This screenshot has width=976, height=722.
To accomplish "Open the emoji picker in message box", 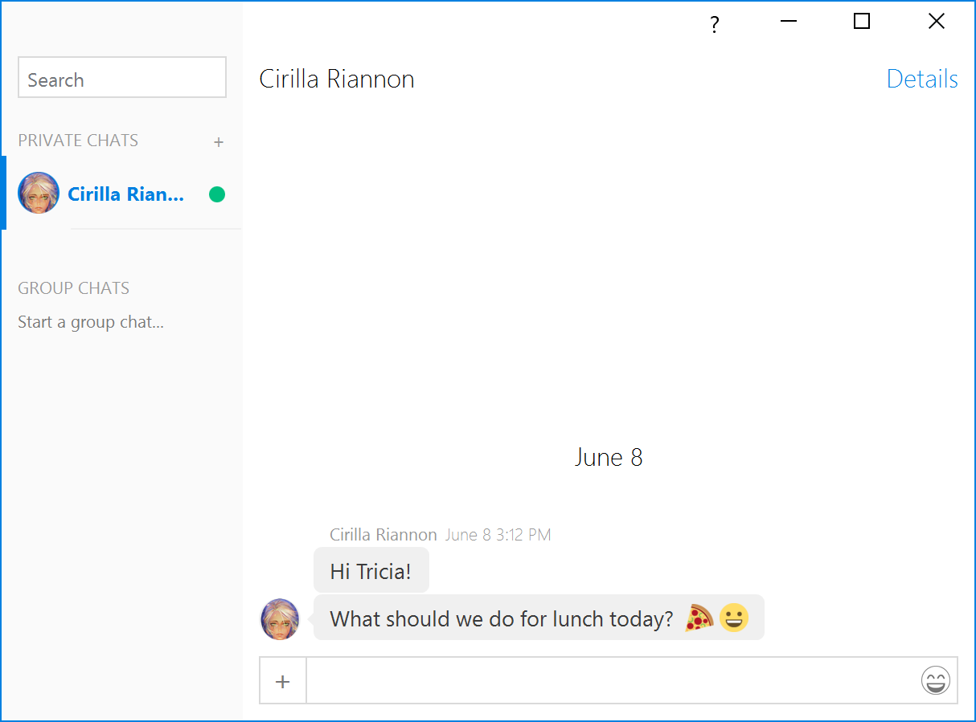I will [935, 681].
